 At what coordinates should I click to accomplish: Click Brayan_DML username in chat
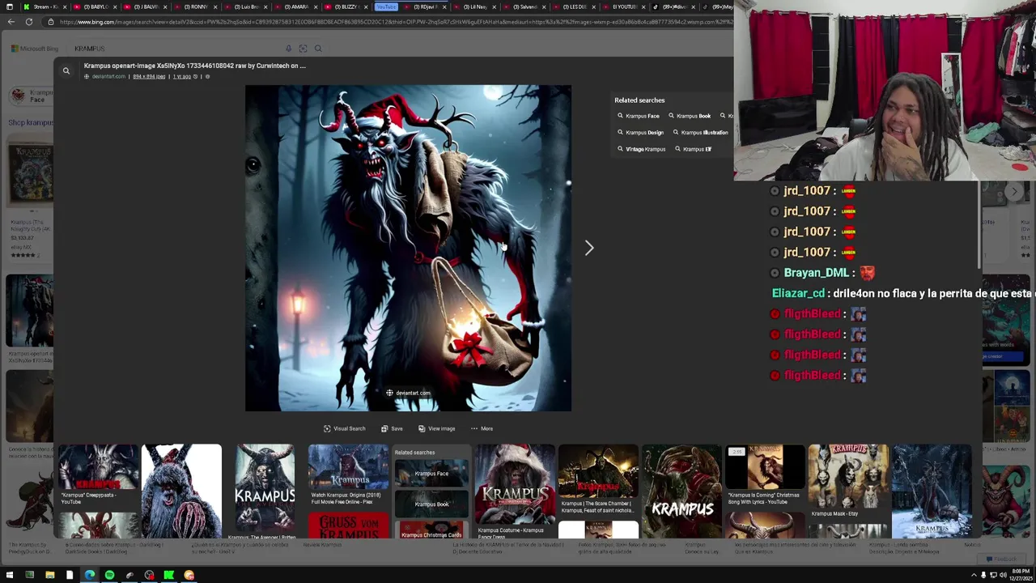(x=816, y=273)
